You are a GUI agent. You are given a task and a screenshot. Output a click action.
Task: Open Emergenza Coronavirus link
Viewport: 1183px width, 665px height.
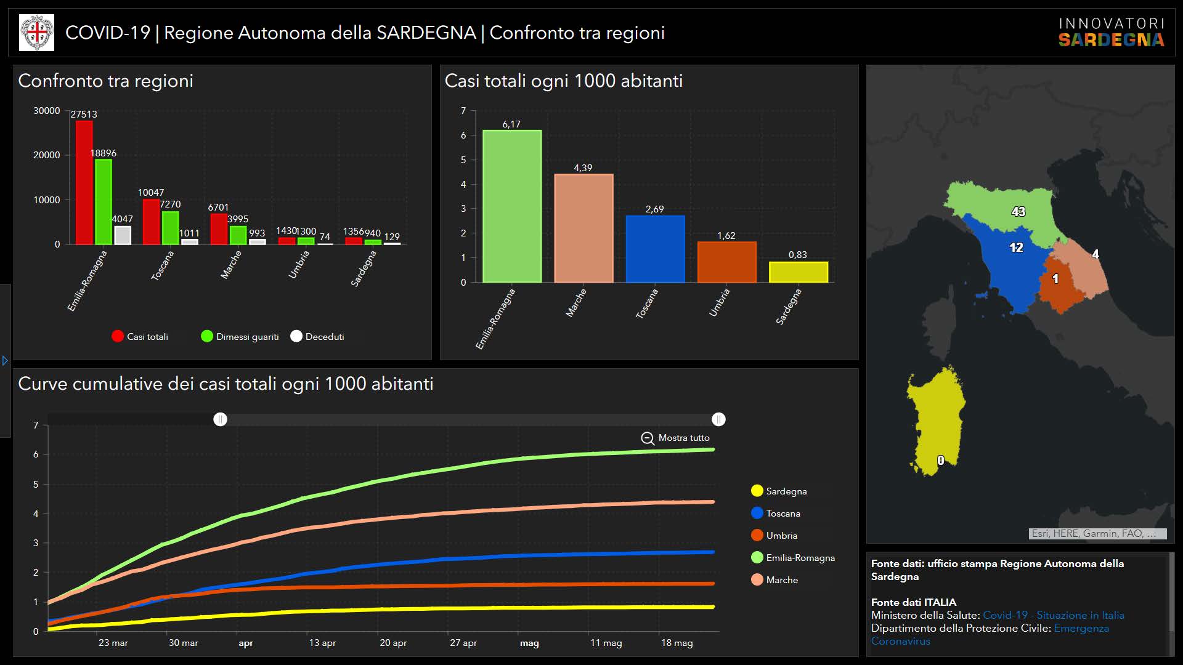coord(1081,628)
